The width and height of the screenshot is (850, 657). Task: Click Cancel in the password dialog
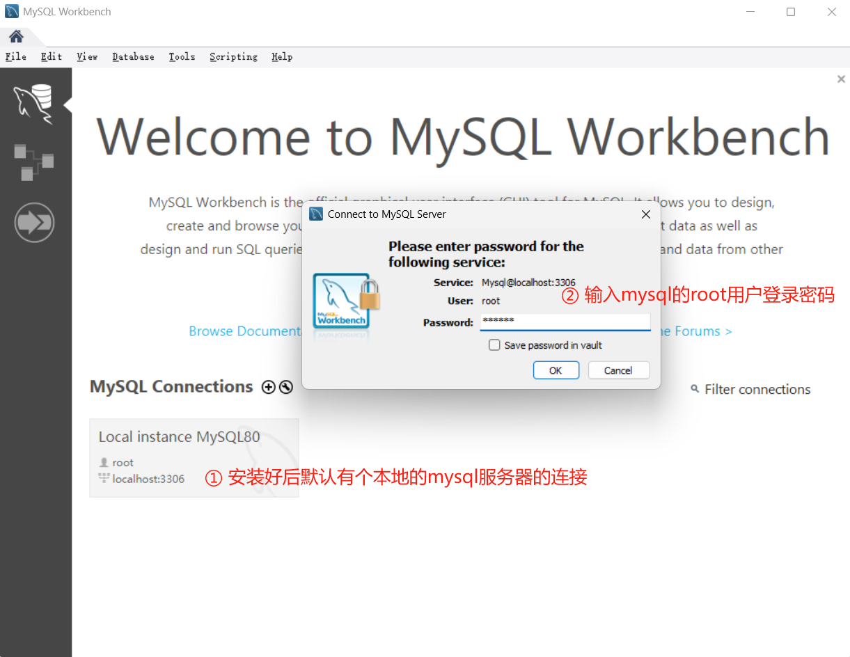(x=619, y=370)
